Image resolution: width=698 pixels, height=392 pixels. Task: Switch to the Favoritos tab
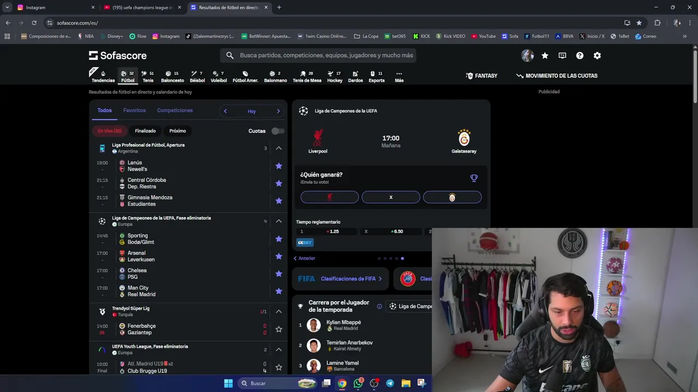tap(134, 111)
